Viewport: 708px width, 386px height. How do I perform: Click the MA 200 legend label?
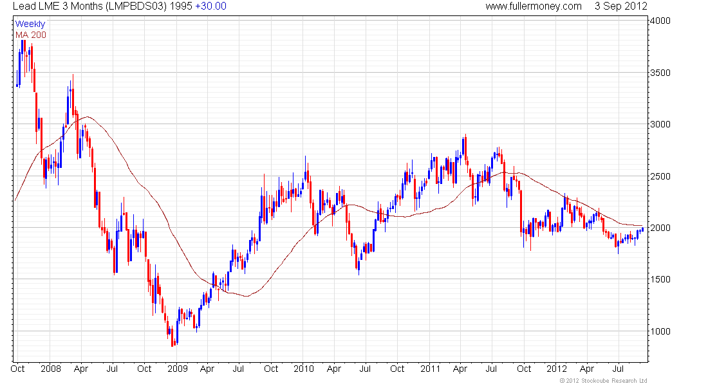[30, 34]
